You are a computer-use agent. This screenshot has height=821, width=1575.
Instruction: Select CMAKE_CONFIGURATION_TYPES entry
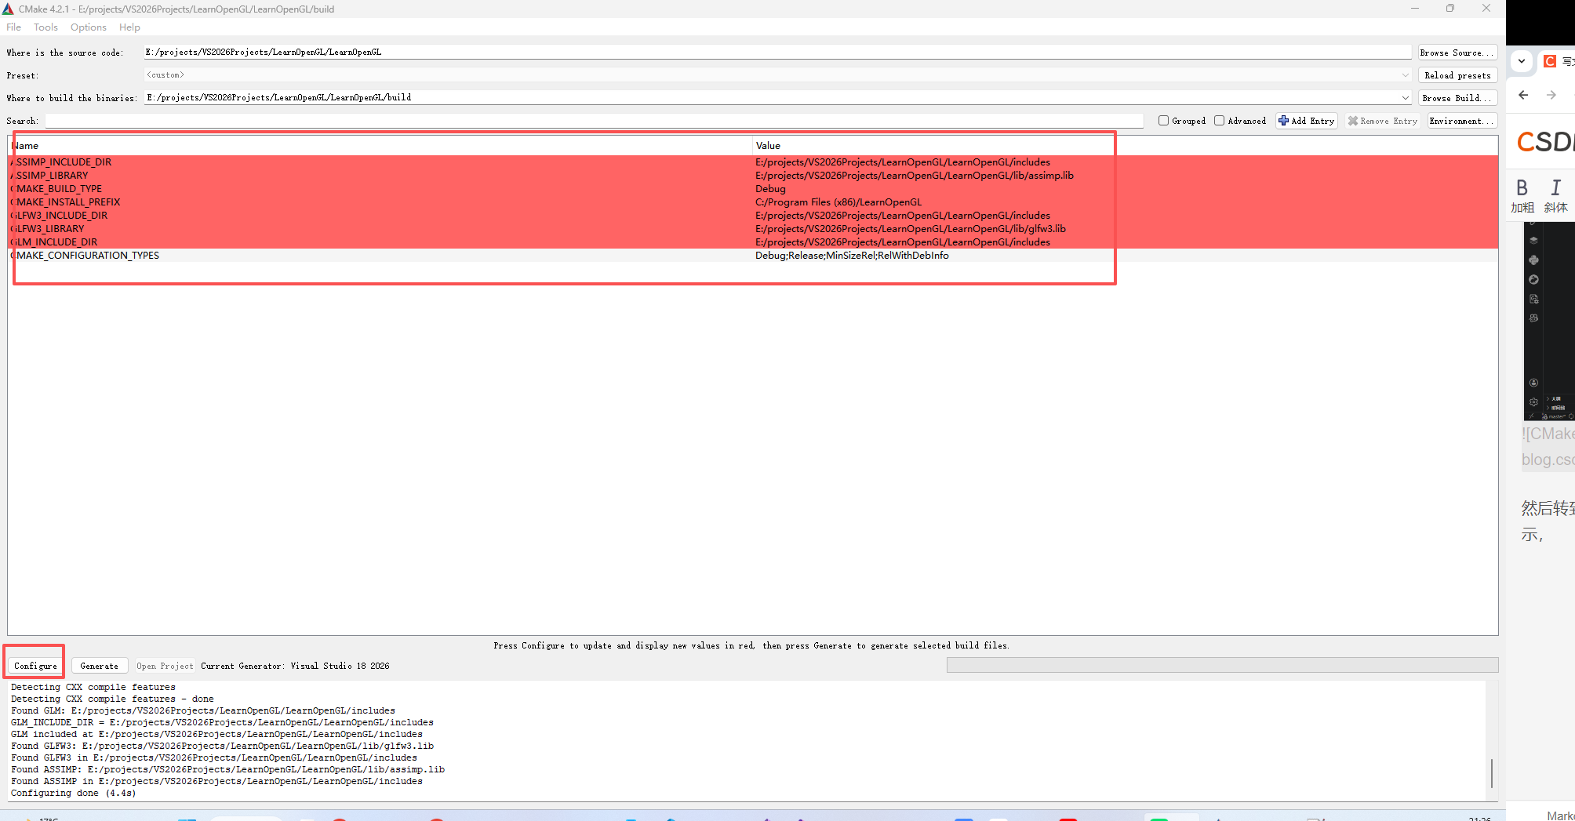[x=85, y=256]
